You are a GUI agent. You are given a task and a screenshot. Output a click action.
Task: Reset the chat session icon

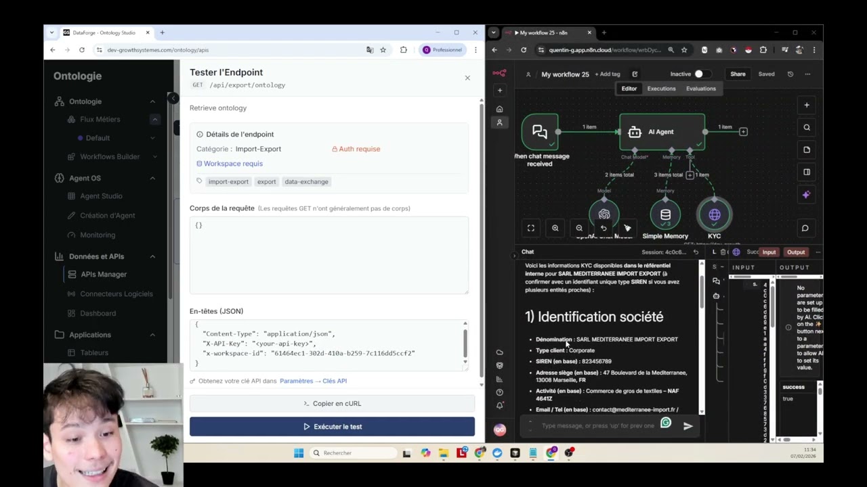(x=696, y=252)
